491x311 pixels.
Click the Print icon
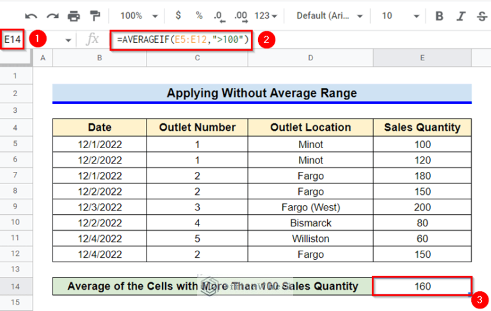pyautogui.click(x=74, y=15)
